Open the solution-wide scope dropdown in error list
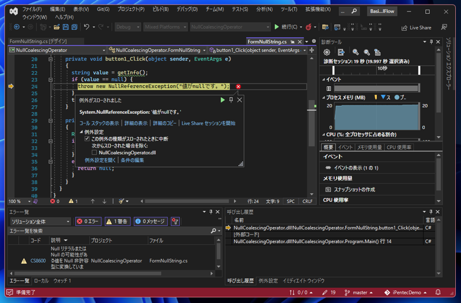 [40, 221]
